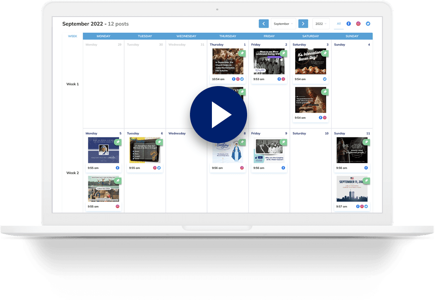
Task: Click the previous month arrow button
Action: point(264,24)
